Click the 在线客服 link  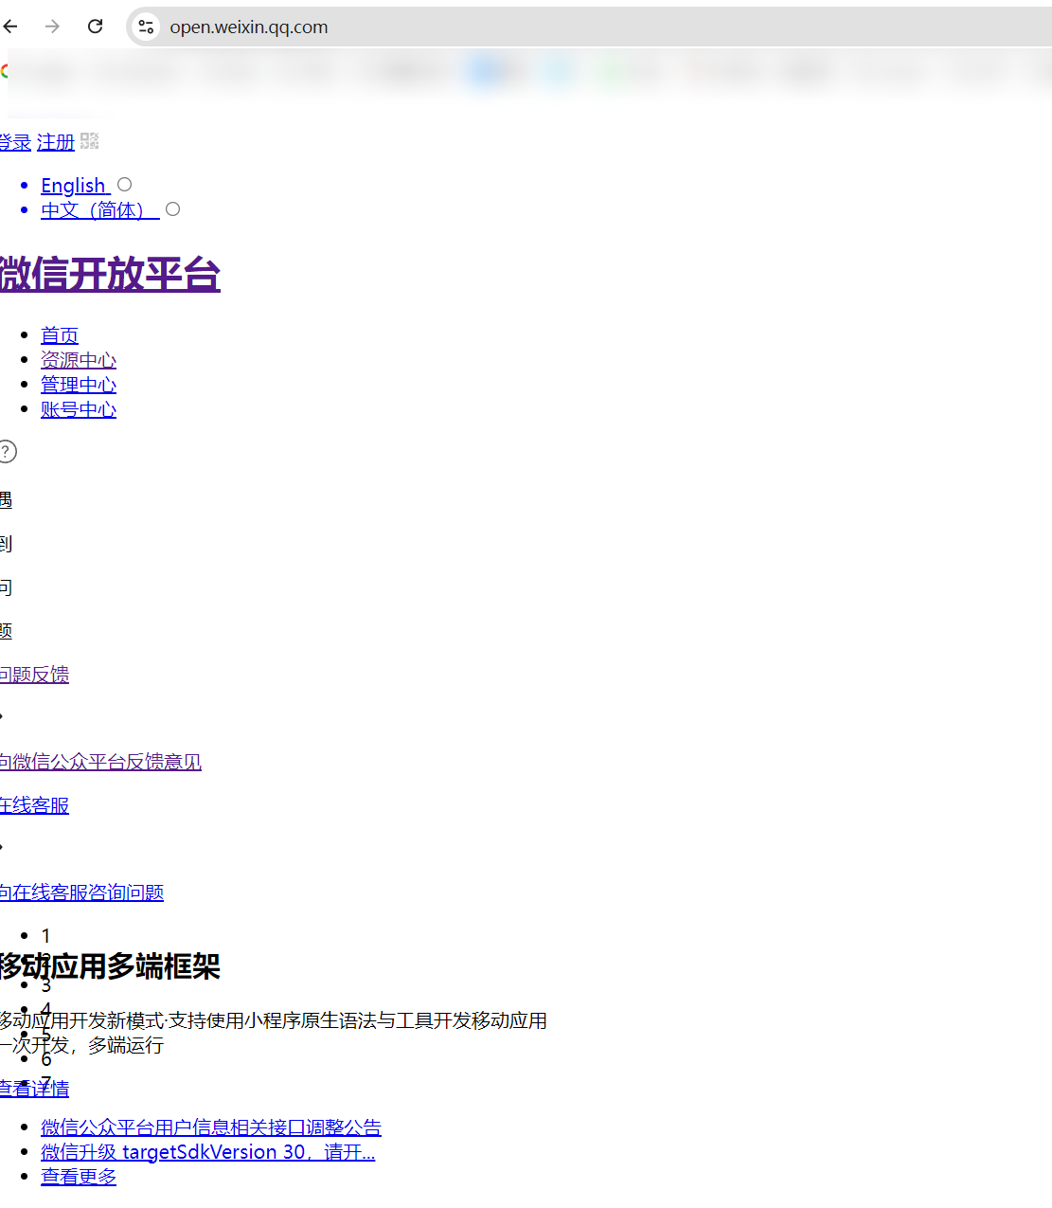[34, 805]
